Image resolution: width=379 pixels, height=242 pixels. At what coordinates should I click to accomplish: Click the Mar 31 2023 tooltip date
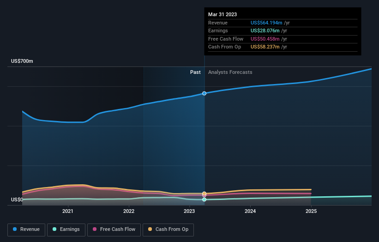223,14
